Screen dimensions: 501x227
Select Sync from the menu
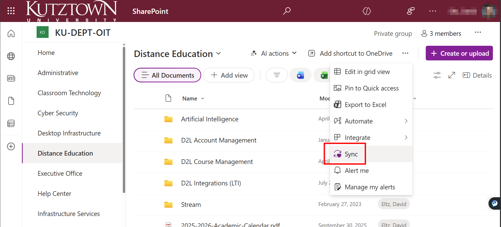(371, 154)
